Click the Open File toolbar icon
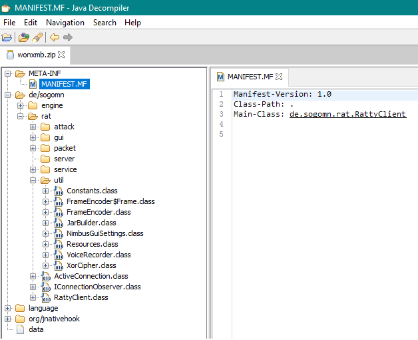The width and height of the screenshot is (418, 340). (7, 37)
